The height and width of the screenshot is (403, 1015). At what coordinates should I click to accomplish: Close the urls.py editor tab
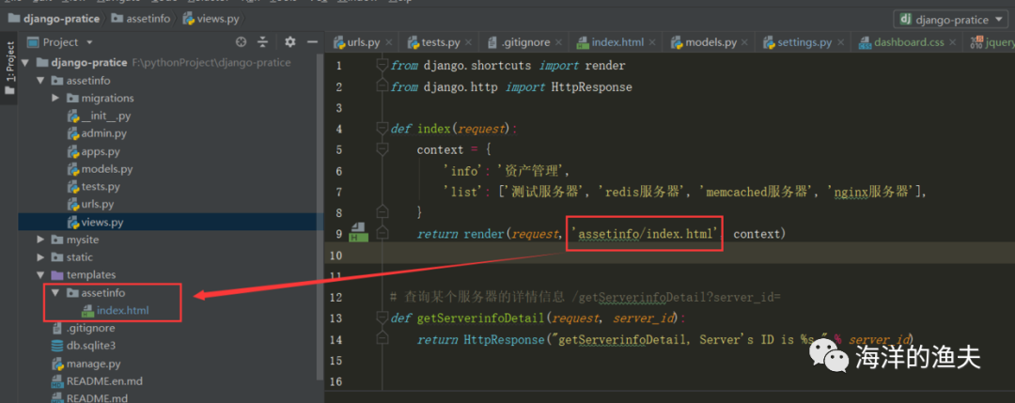(388, 42)
